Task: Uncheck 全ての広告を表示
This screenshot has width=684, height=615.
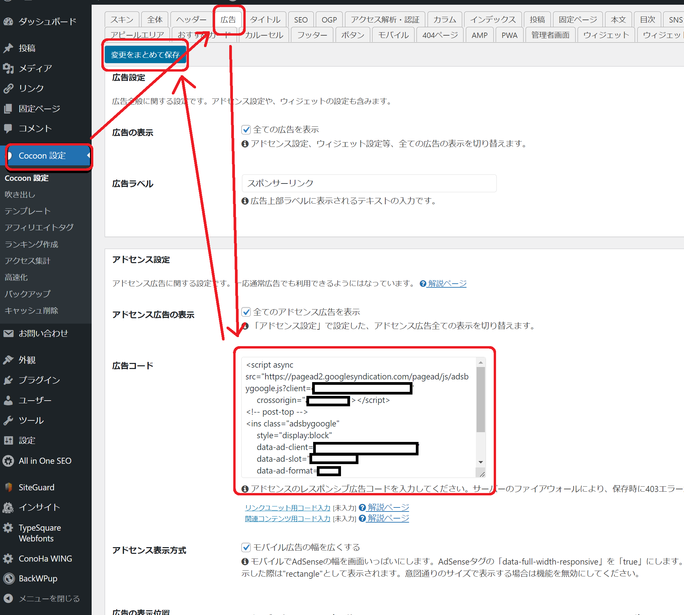Action: [246, 129]
